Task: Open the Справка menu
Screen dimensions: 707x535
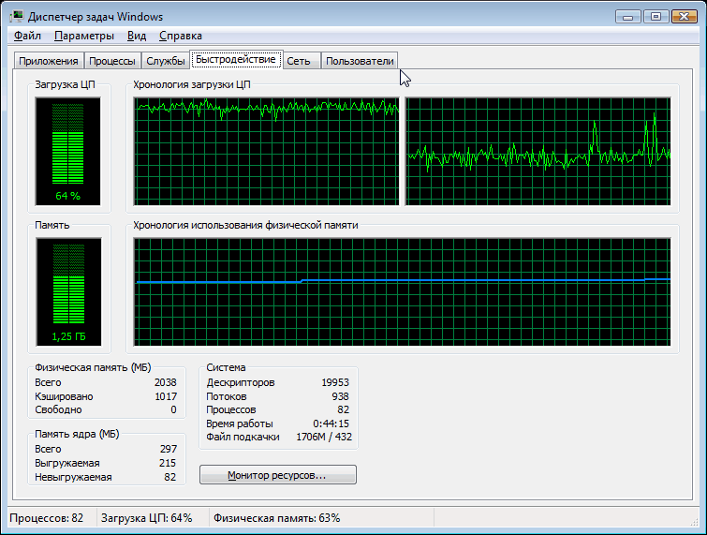Action: 181,36
